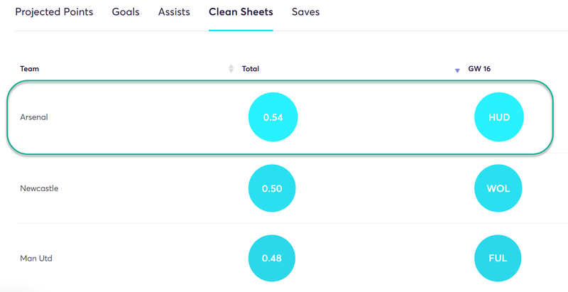Select Arsenal's 0.54 total circle
The height and width of the screenshot is (292, 568).
coord(273,117)
